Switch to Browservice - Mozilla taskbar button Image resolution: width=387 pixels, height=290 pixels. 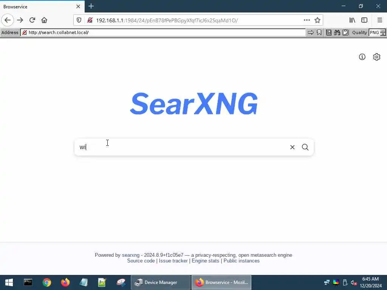pyautogui.click(x=221, y=282)
